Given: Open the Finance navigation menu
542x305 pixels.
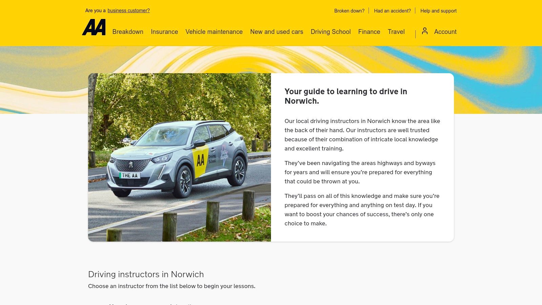Looking at the screenshot, I should pos(369,32).
